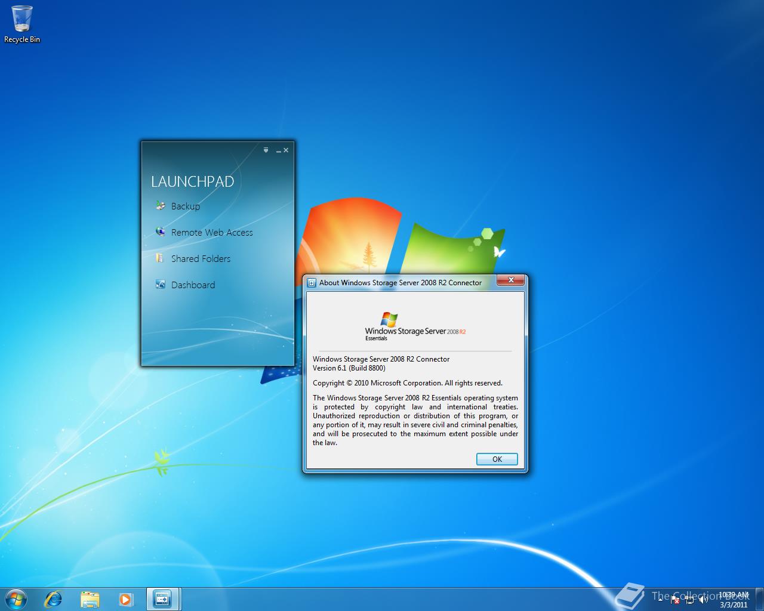Click the Backup icon in Launchpad
Screen dimensions: 764x611
(160, 205)
